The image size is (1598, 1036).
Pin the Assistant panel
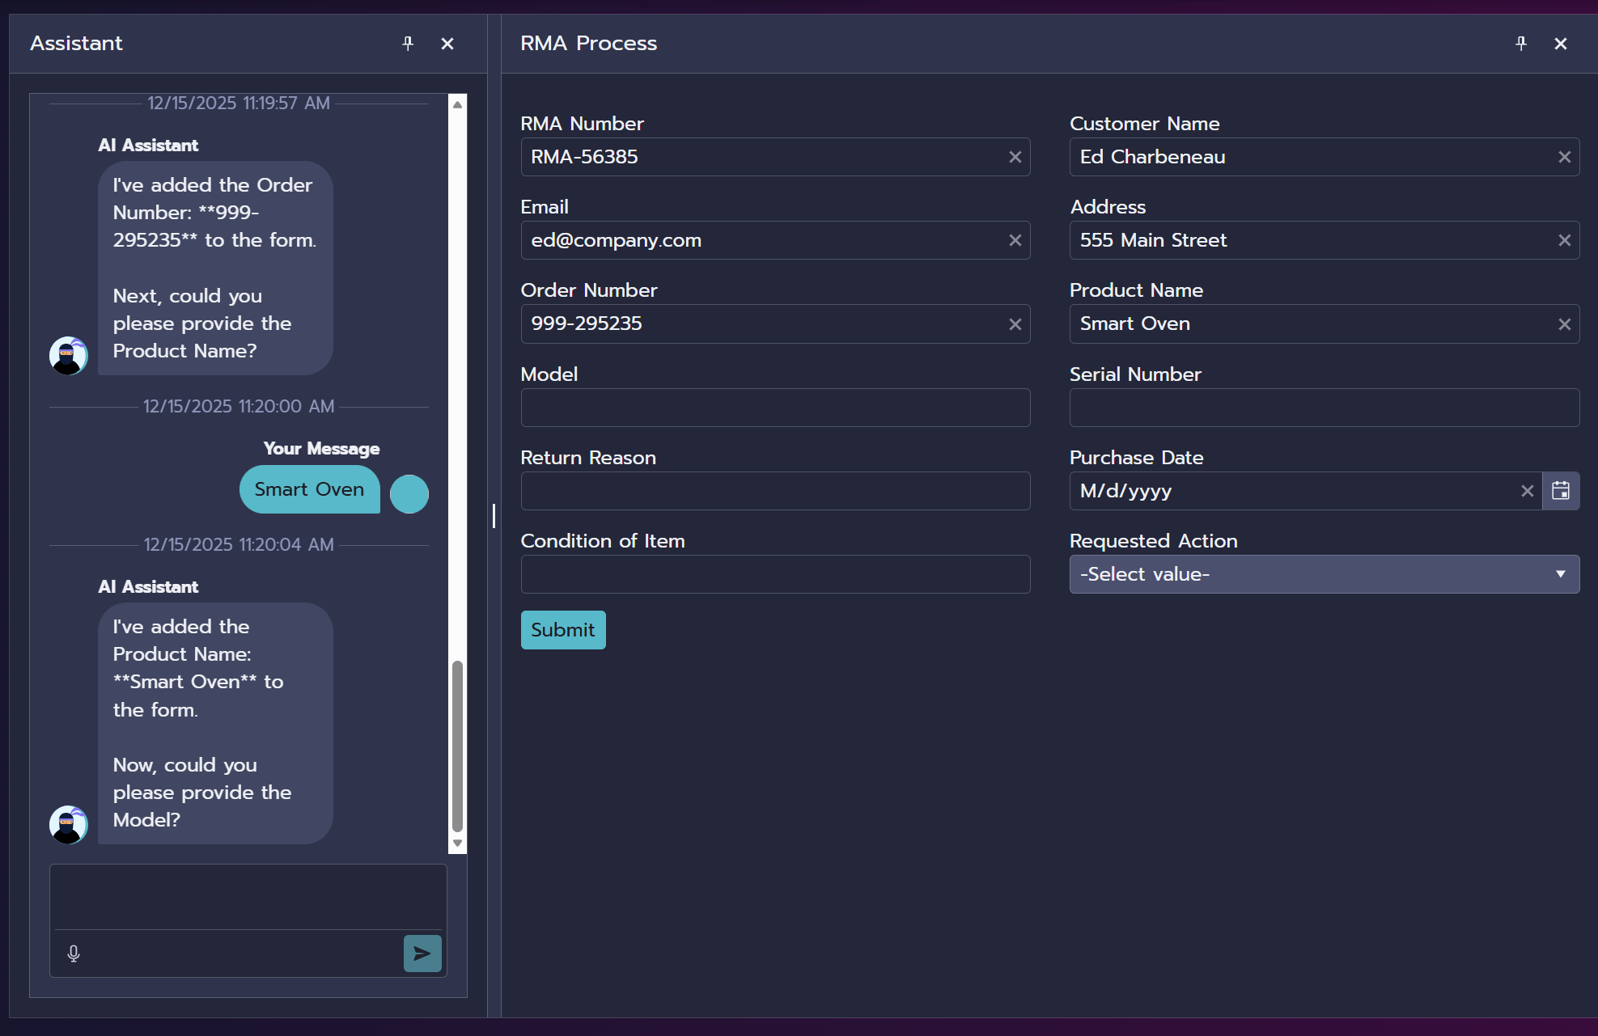pos(408,44)
